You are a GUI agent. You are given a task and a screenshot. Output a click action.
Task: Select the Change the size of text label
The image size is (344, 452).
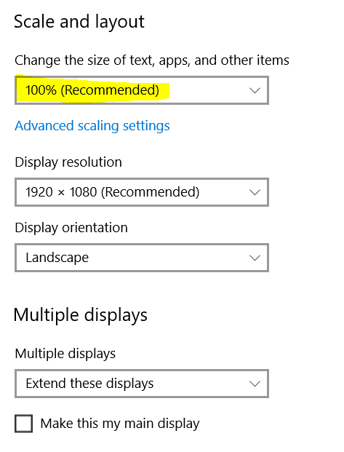[152, 60]
